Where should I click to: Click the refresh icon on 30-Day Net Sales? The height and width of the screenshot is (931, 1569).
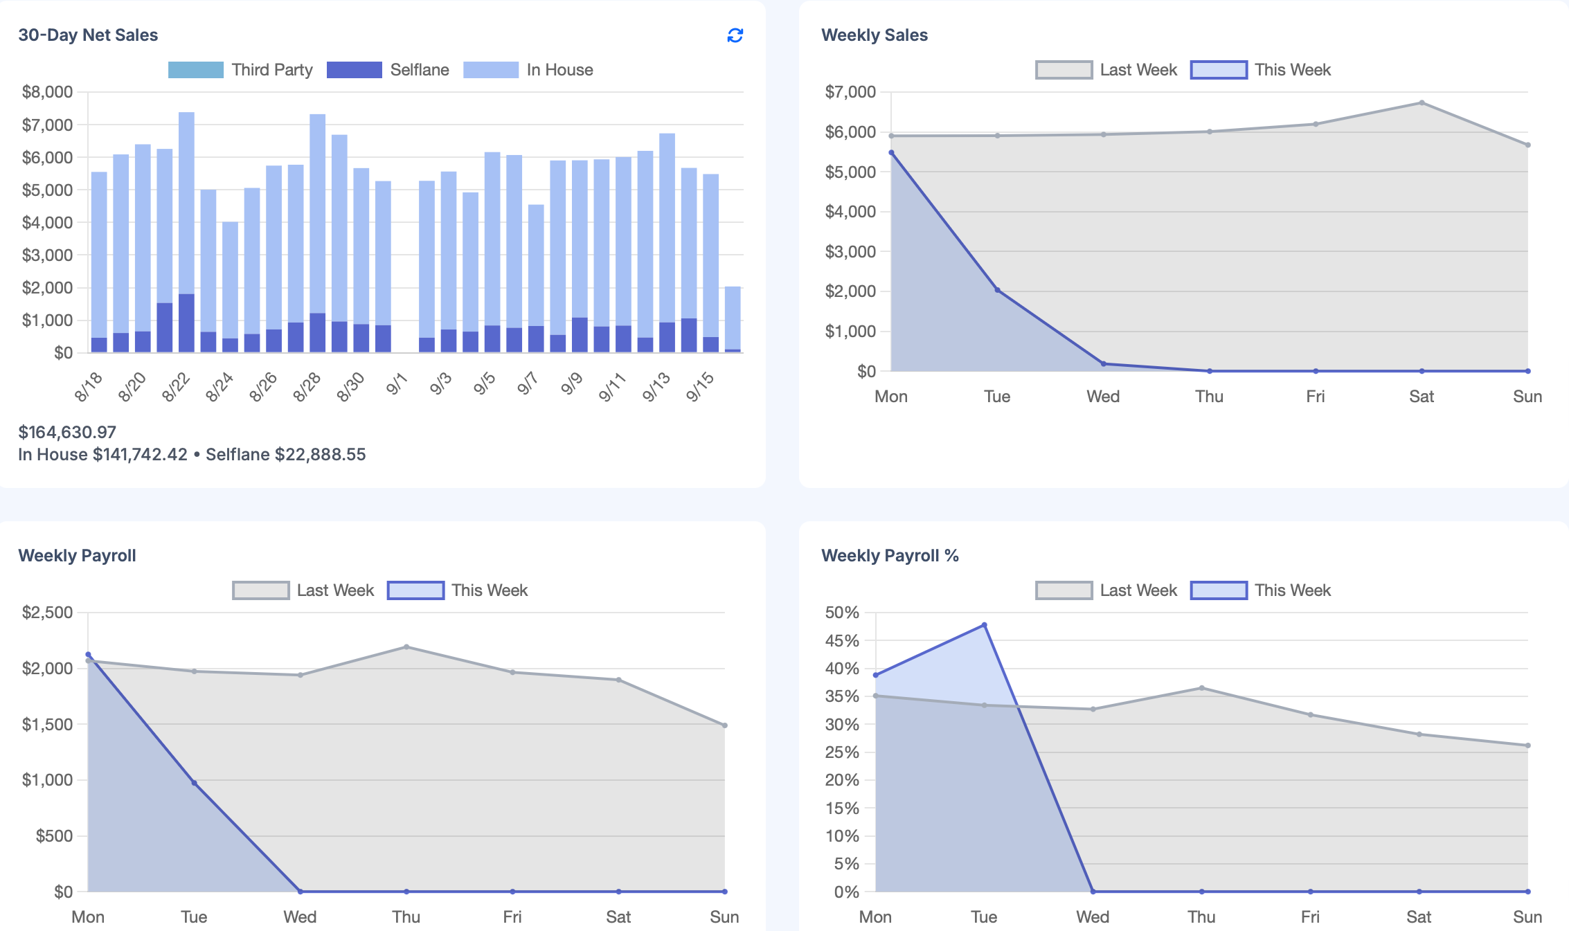[x=735, y=35]
